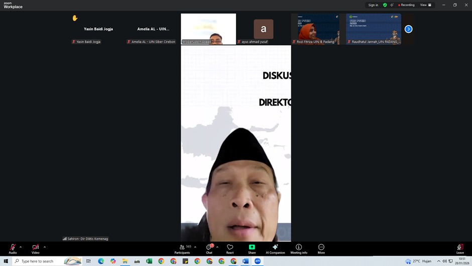Viewport: 472px width, 266px height.
Task: Open Meeting info details
Action: [299, 249]
